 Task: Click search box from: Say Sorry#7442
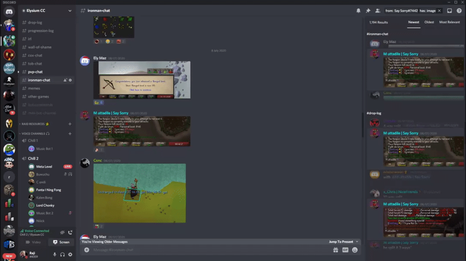click(x=413, y=11)
